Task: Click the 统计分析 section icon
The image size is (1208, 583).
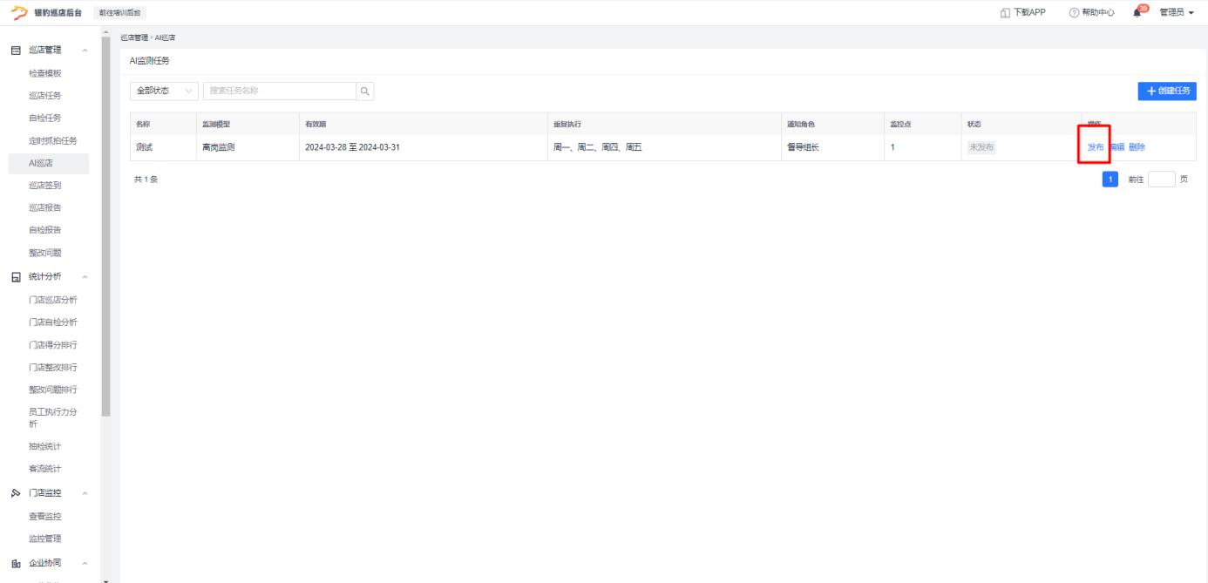Action: click(x=16, y=277)
